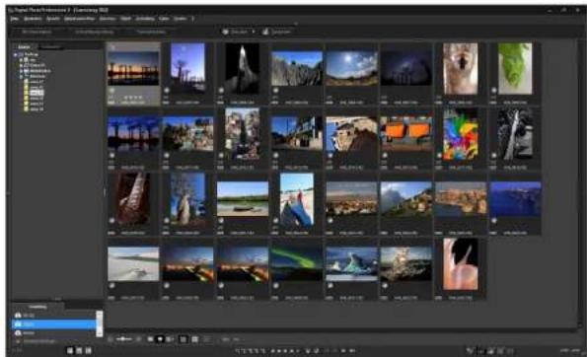The height and width of the screenshot is (357, 587).
Task: Click the rating stars under the selected sunset thumbnail
Action: [x=133, y=98]
